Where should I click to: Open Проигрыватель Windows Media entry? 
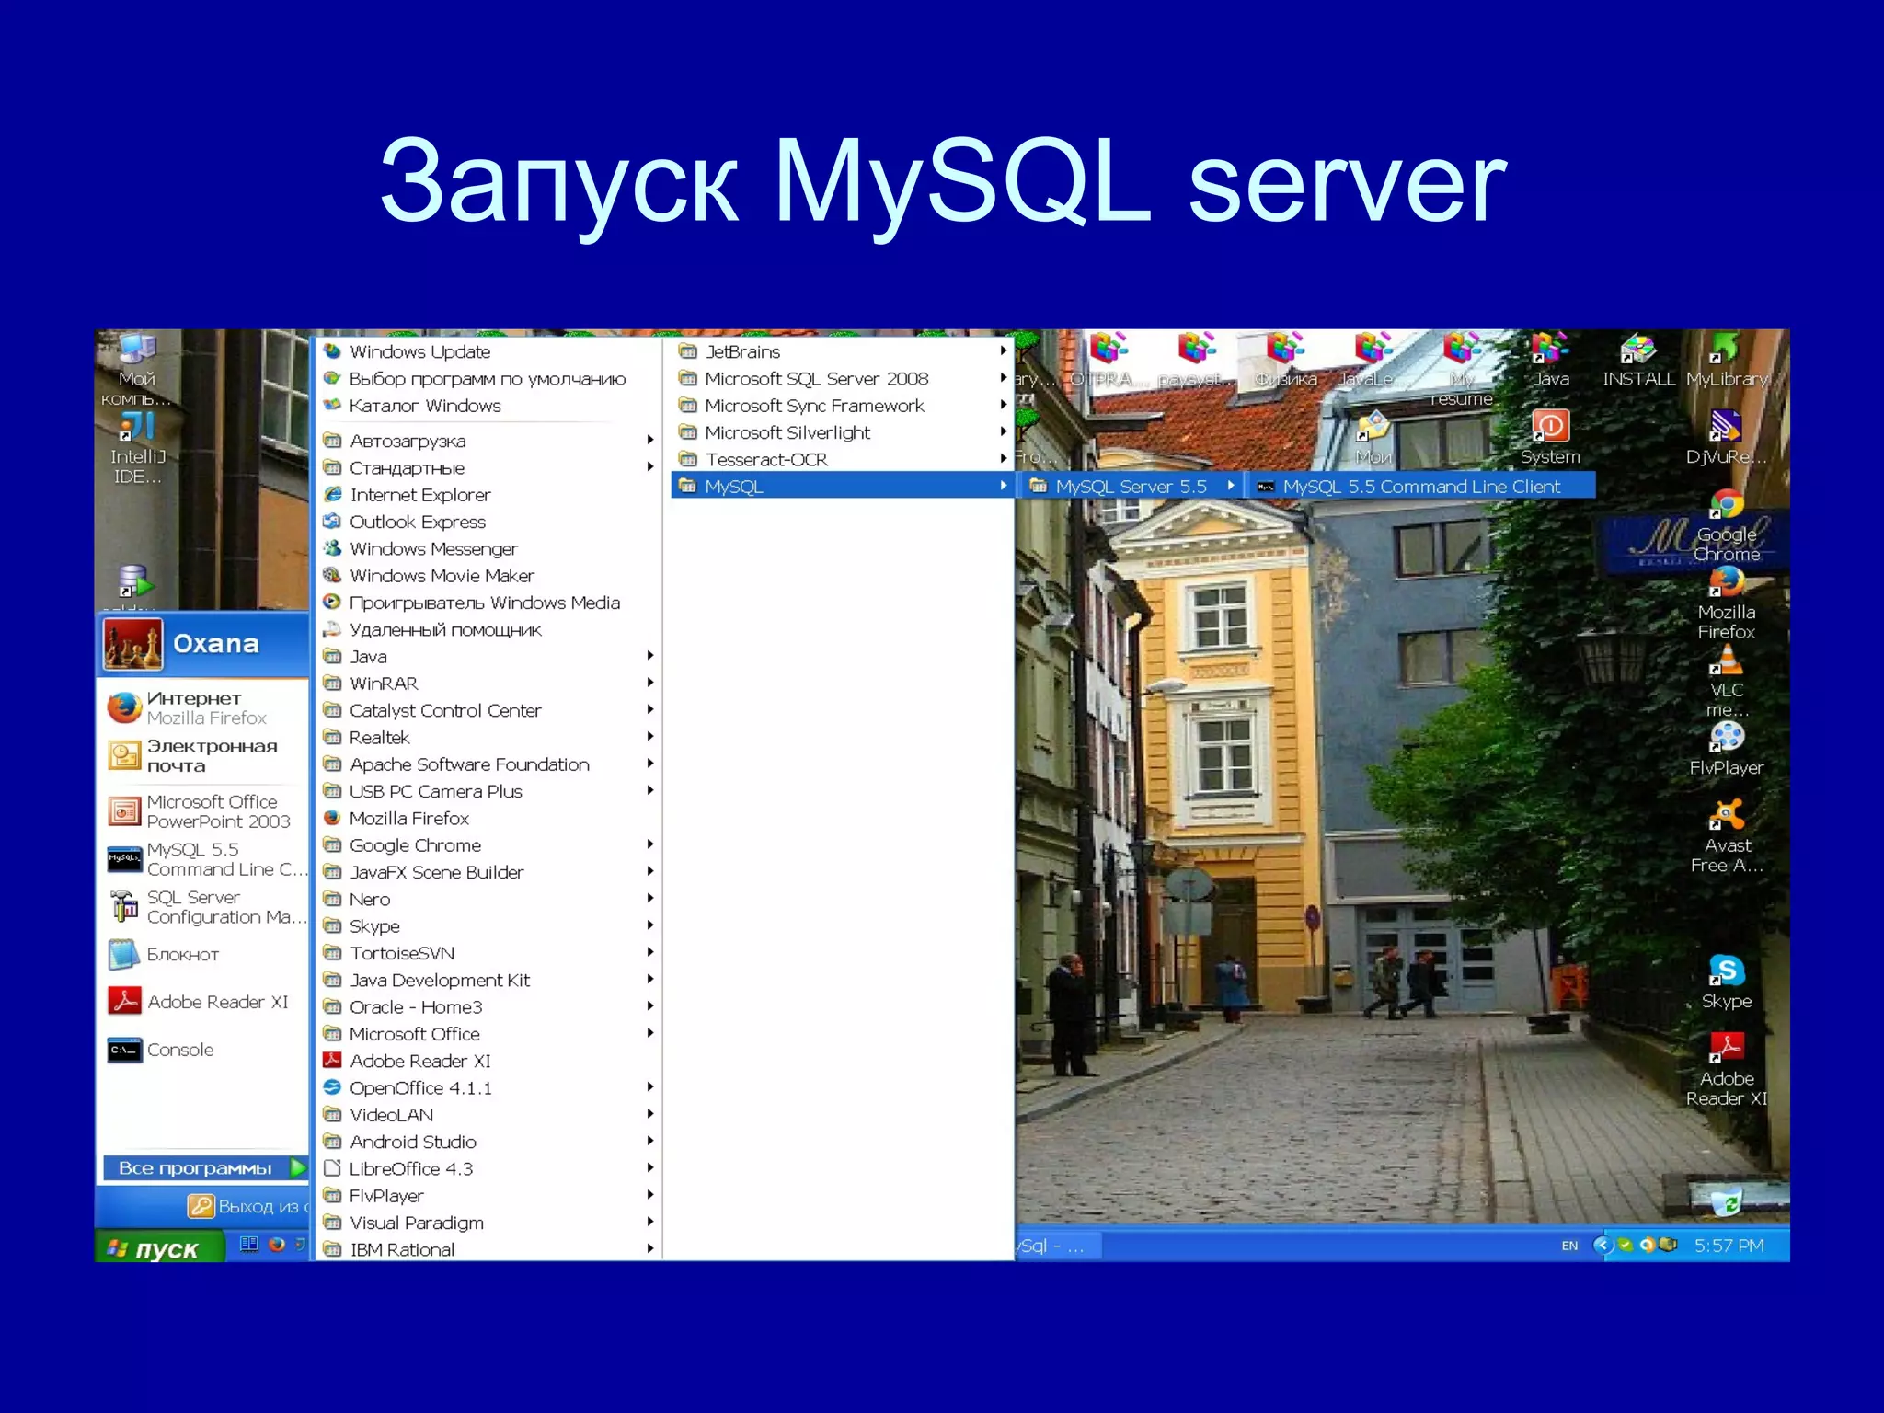click(488, 603)
